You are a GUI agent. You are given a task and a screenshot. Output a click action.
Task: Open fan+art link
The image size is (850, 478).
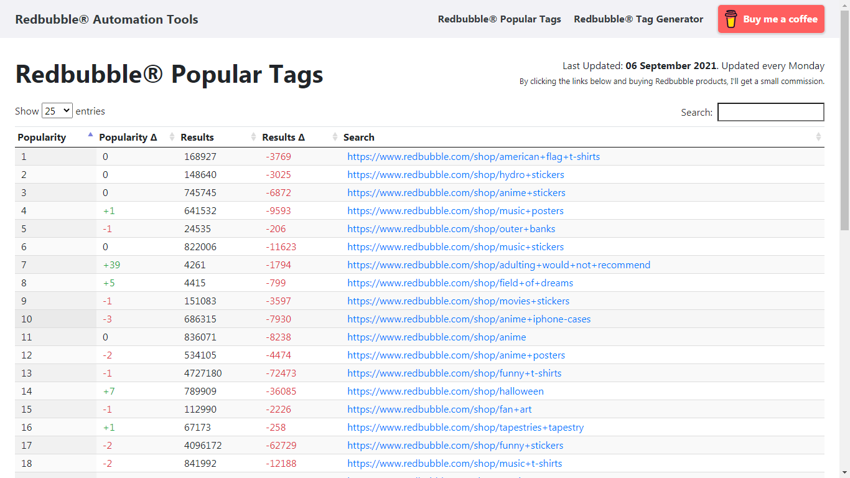439,410
